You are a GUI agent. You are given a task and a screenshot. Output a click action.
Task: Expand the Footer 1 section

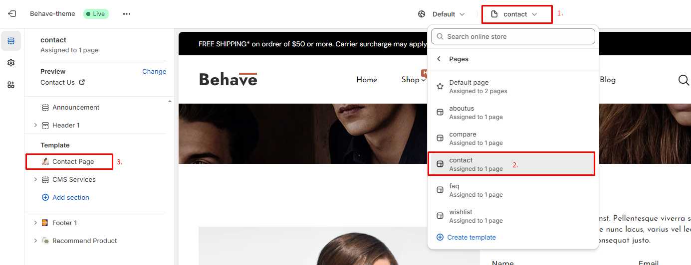tap(35, 223)
